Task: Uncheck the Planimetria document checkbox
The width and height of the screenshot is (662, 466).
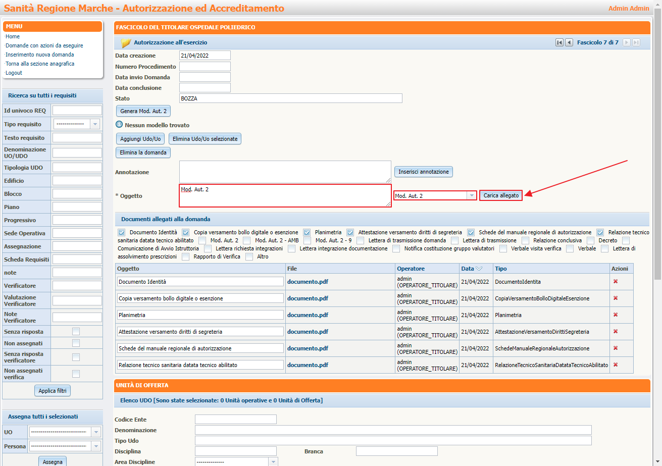Action: [307, 233]
